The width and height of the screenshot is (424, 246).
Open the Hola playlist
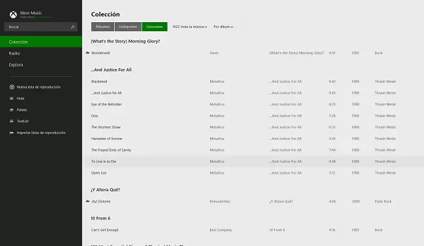point(21,98)
